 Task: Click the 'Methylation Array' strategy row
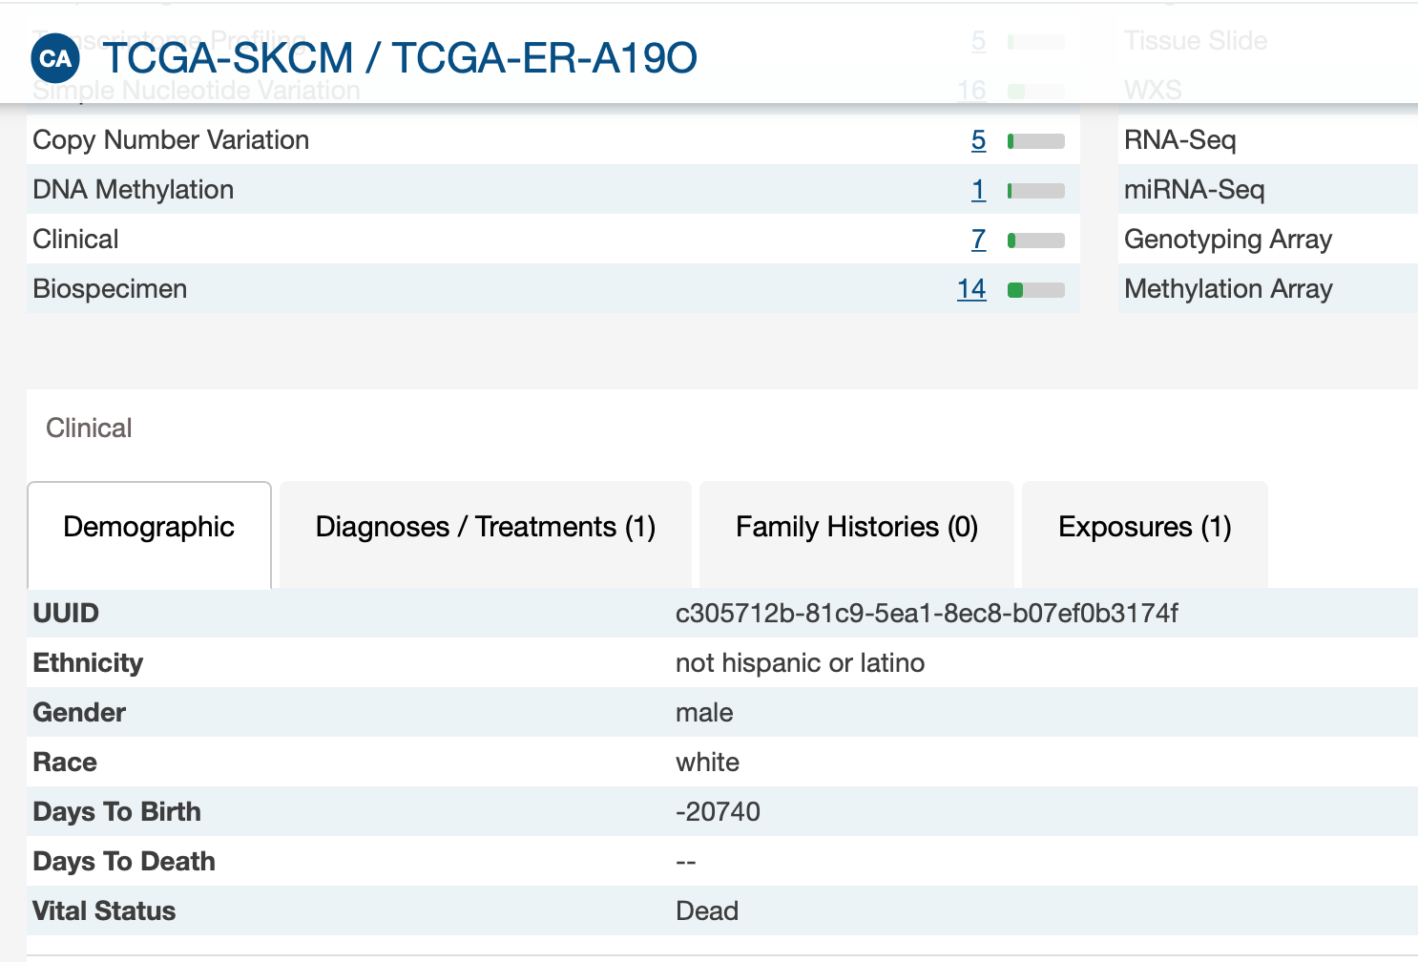tap(1268, 288)
